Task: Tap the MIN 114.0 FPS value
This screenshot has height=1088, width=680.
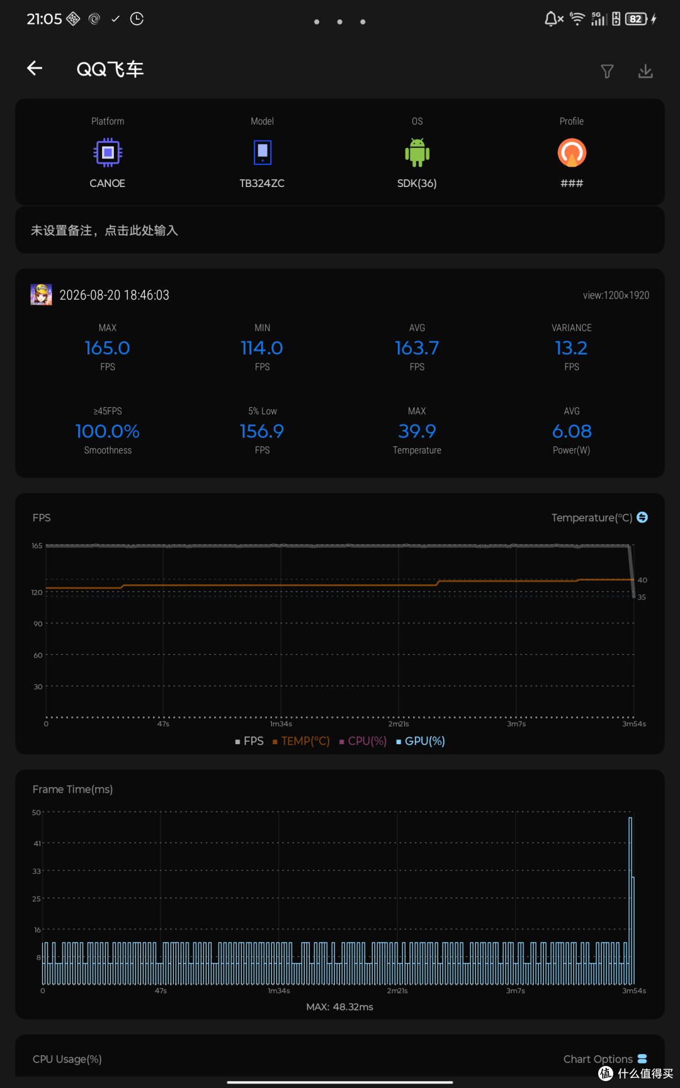Action: tap(262, 348)
